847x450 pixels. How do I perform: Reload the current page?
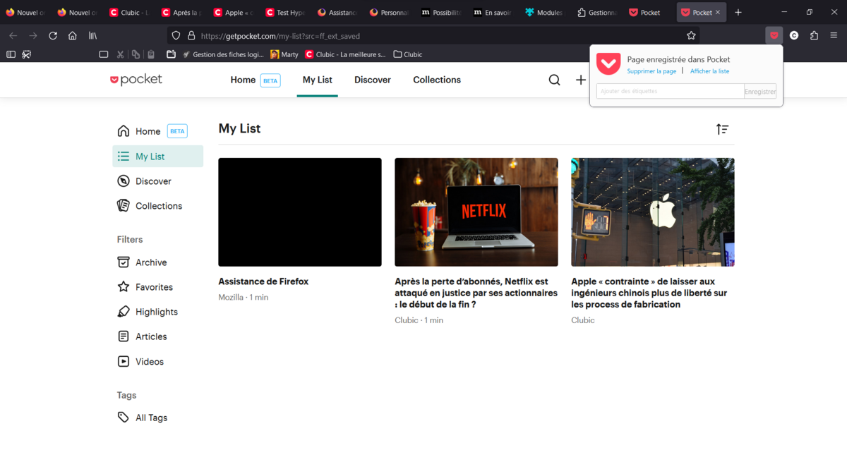(52, 36)
